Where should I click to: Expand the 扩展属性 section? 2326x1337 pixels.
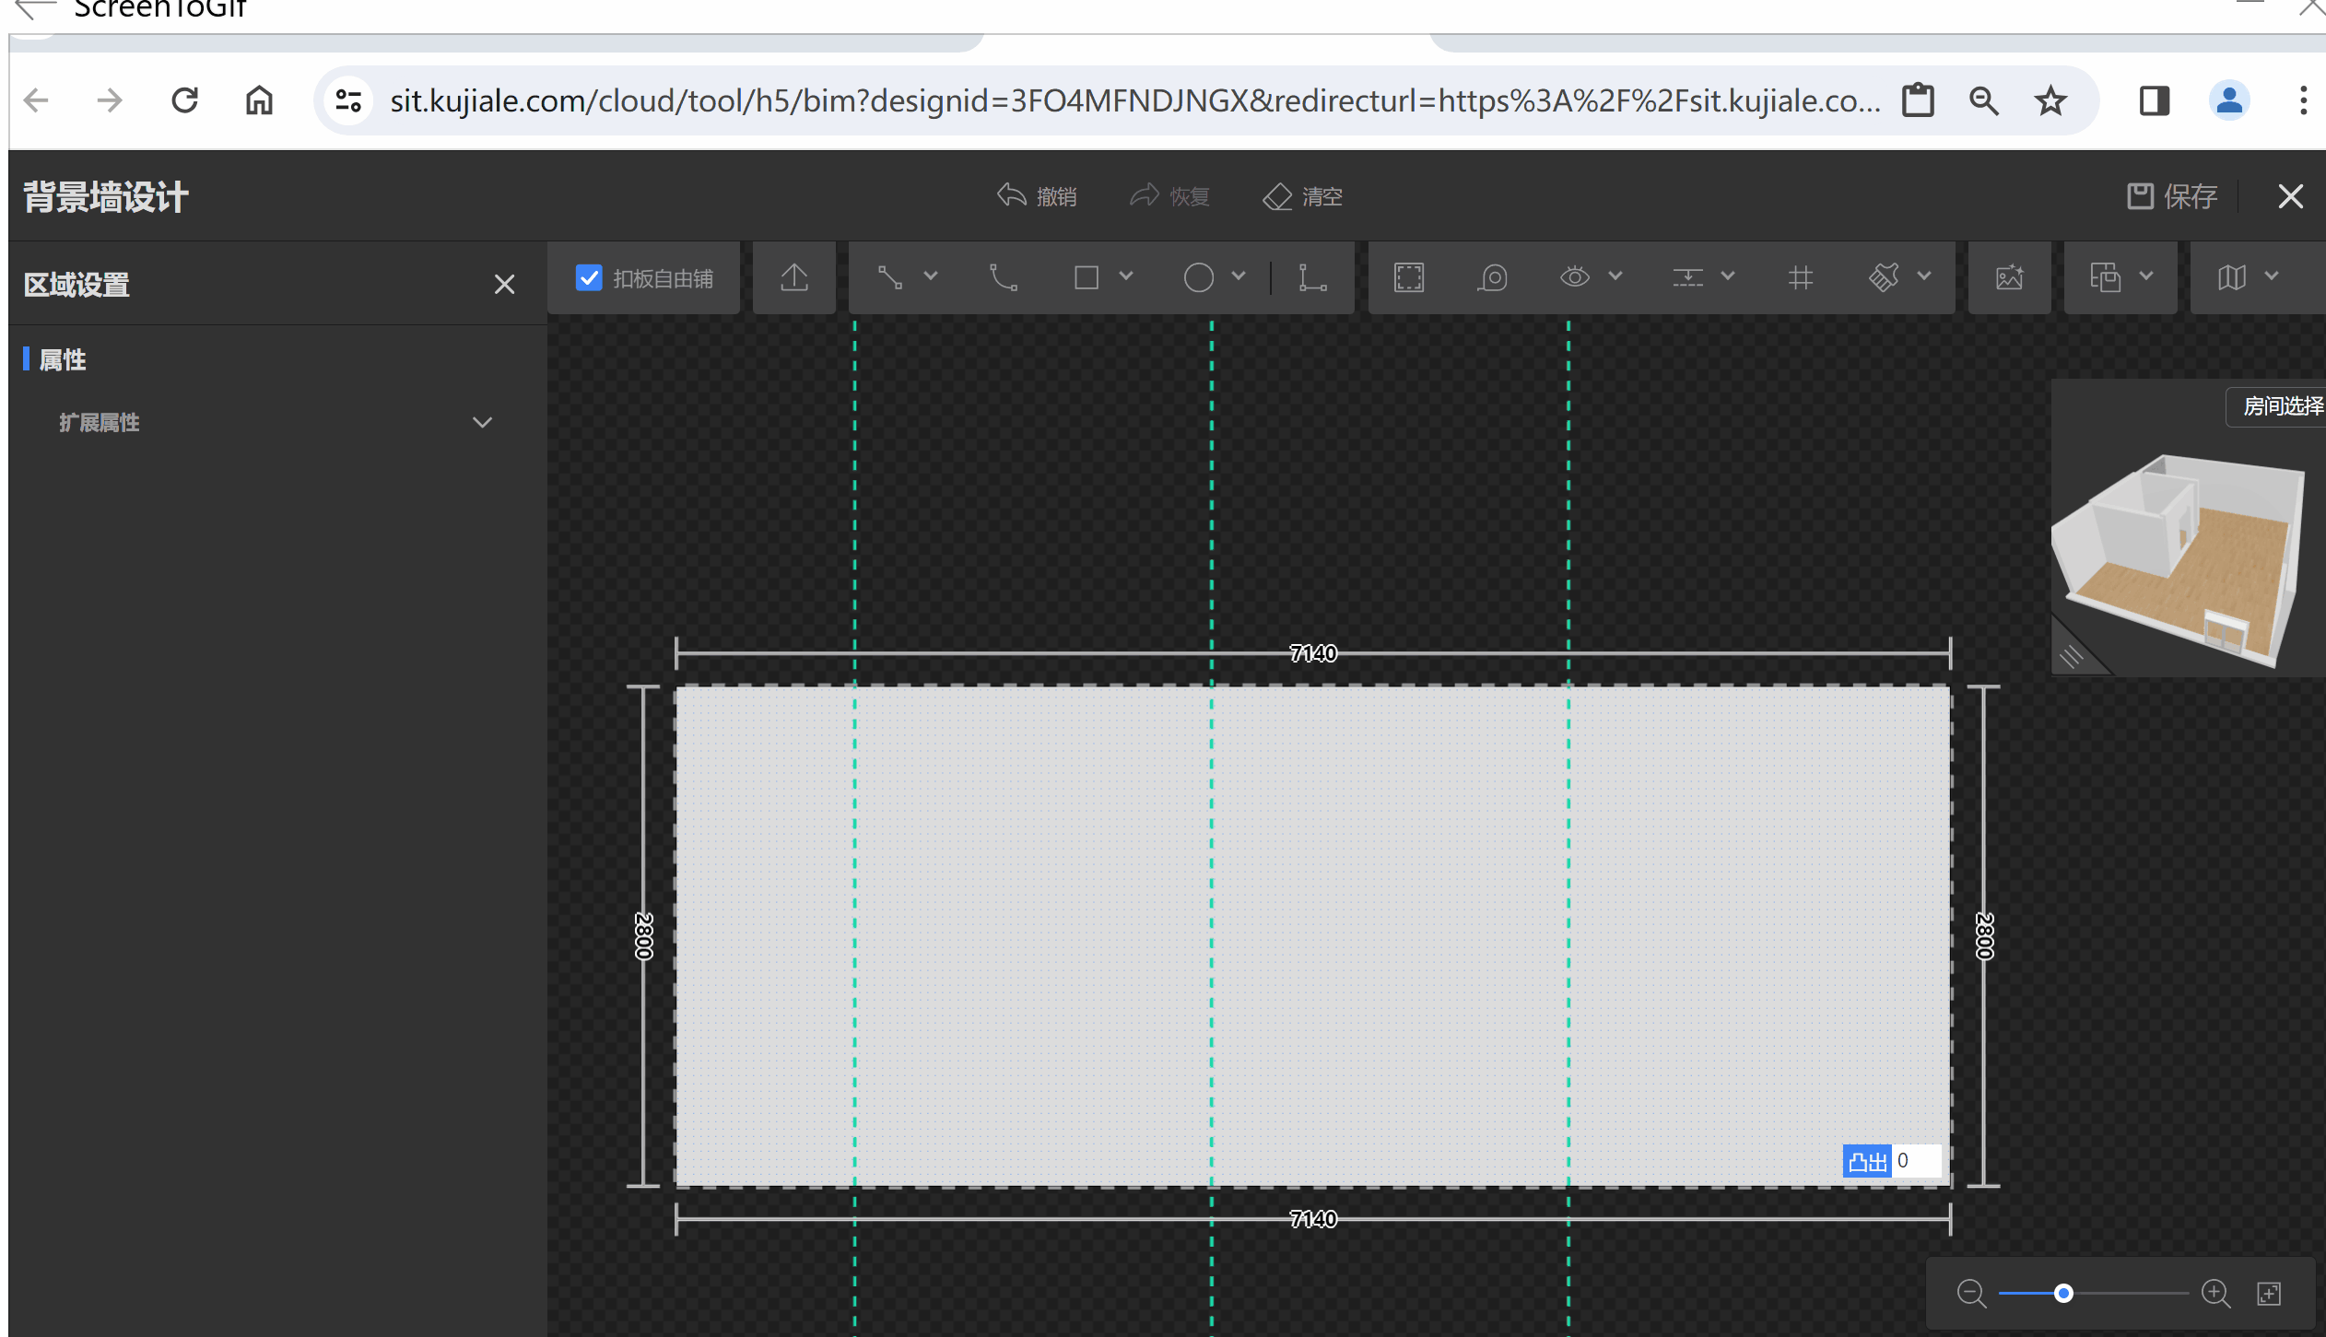click(x=481, y=423)
